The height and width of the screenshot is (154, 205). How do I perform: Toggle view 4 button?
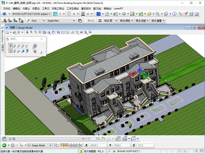(x=70, y=145)
